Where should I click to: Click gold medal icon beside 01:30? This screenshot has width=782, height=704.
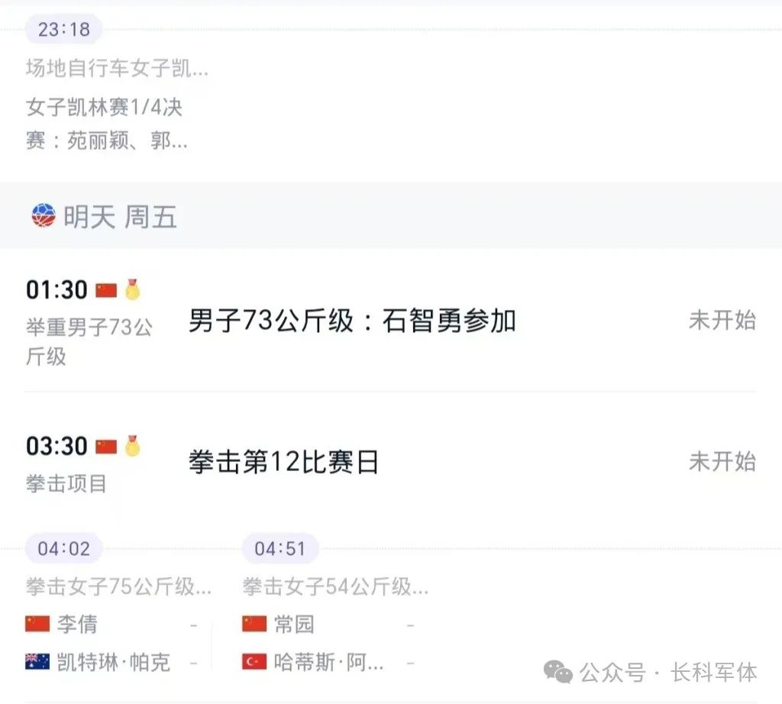tap(133, 290)
